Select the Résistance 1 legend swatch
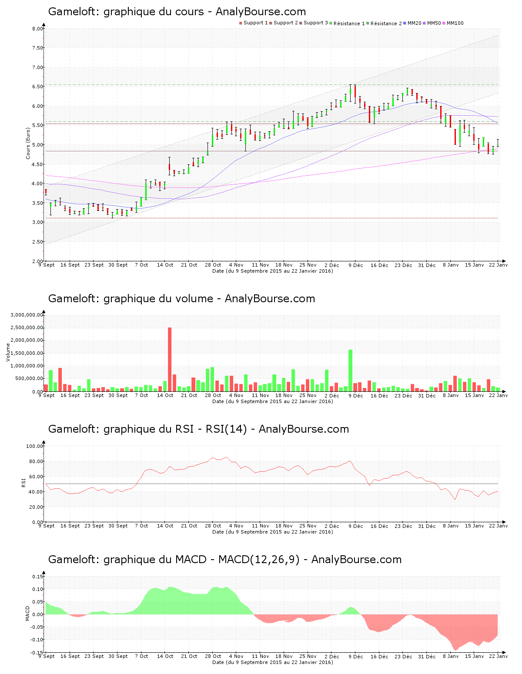Viewport: 522px width, 674px height. click(331, 23)
